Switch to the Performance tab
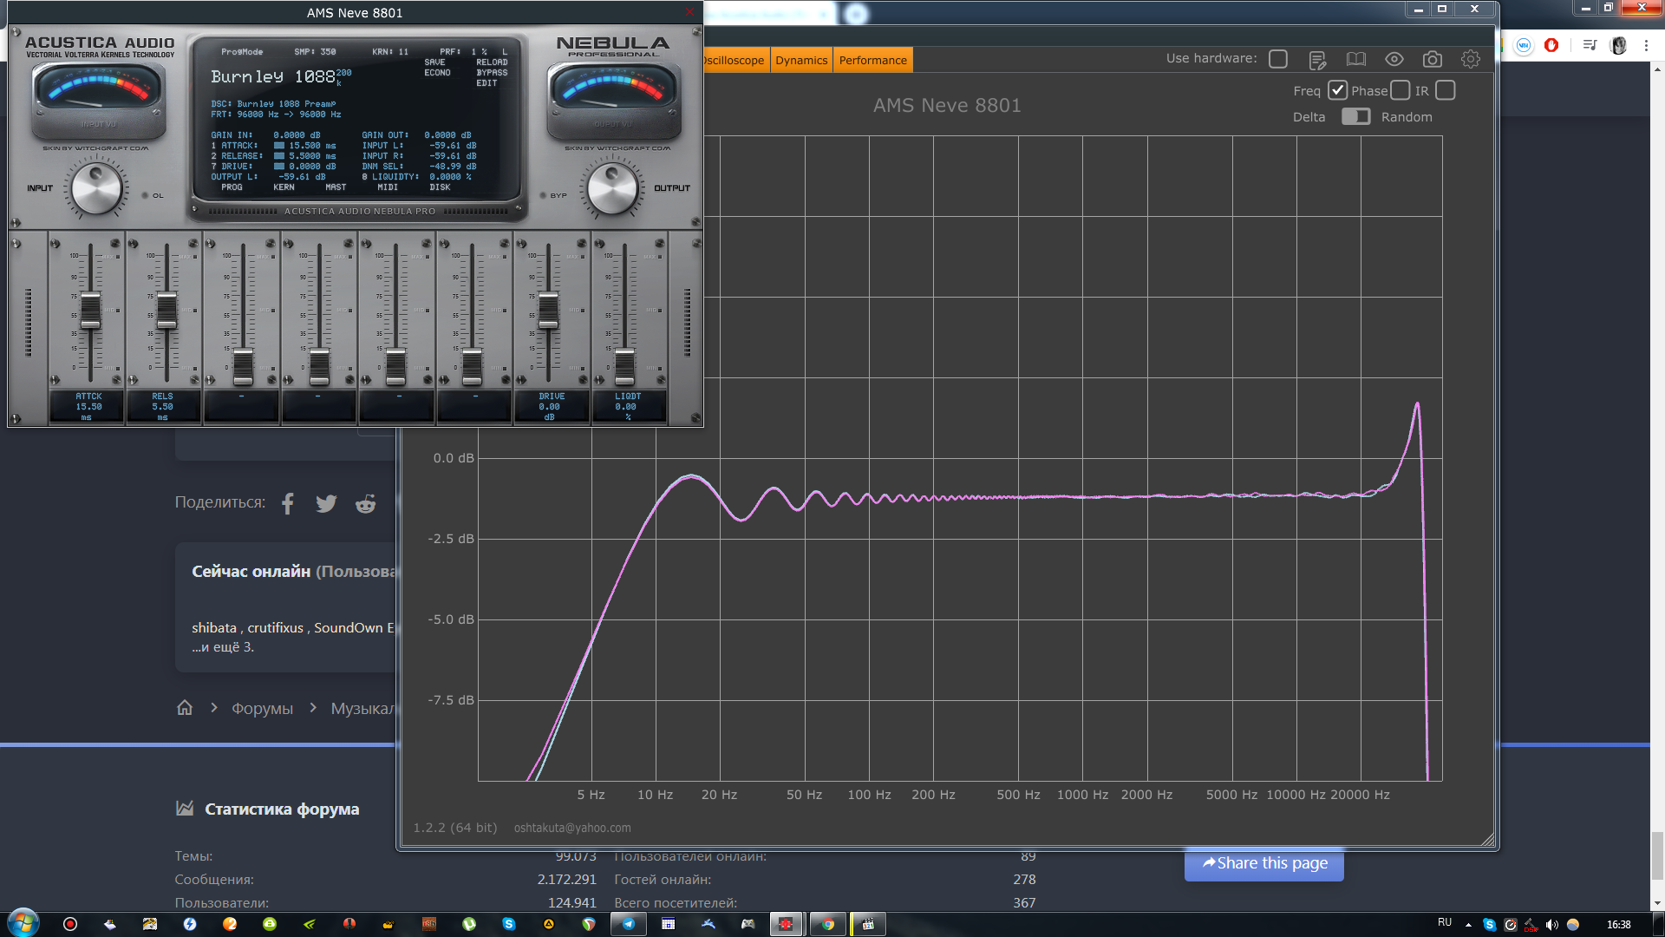 (872, 60)
